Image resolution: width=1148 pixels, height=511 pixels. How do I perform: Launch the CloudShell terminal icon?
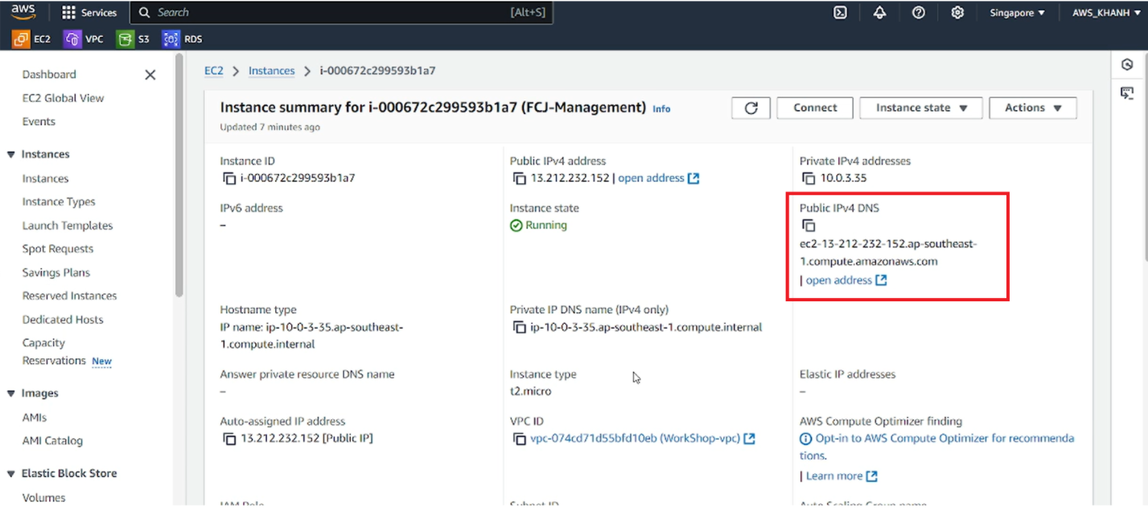pos(840,13)
